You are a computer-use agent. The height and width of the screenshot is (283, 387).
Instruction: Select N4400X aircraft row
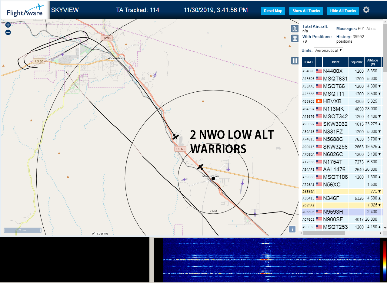pyautogui.click(x=342, y=71)
